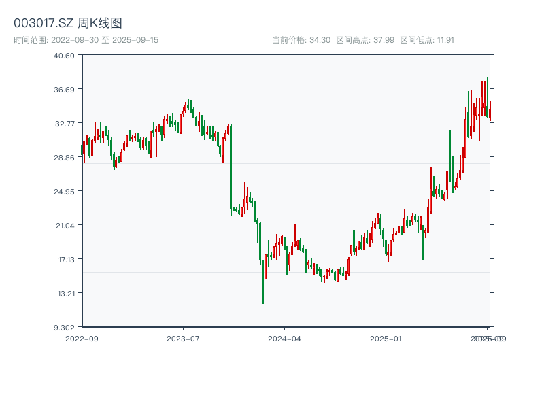Click the 区间低点 11.91 label
544x408 pixels.
coord(427,40)
